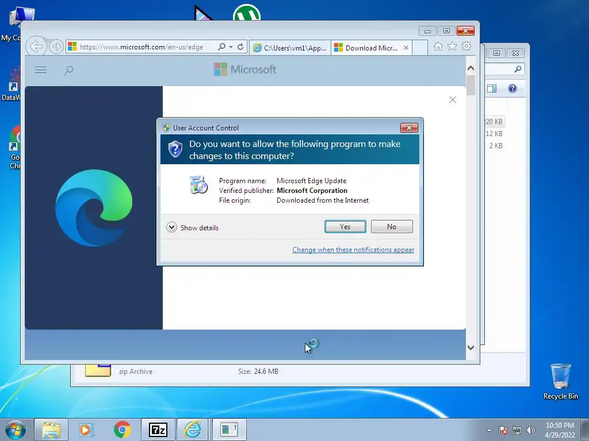The width and height of the screenshot is (589, 441).
Task: Click Microsoft Corporation verified publisher text
Action: tap(312, 191)
